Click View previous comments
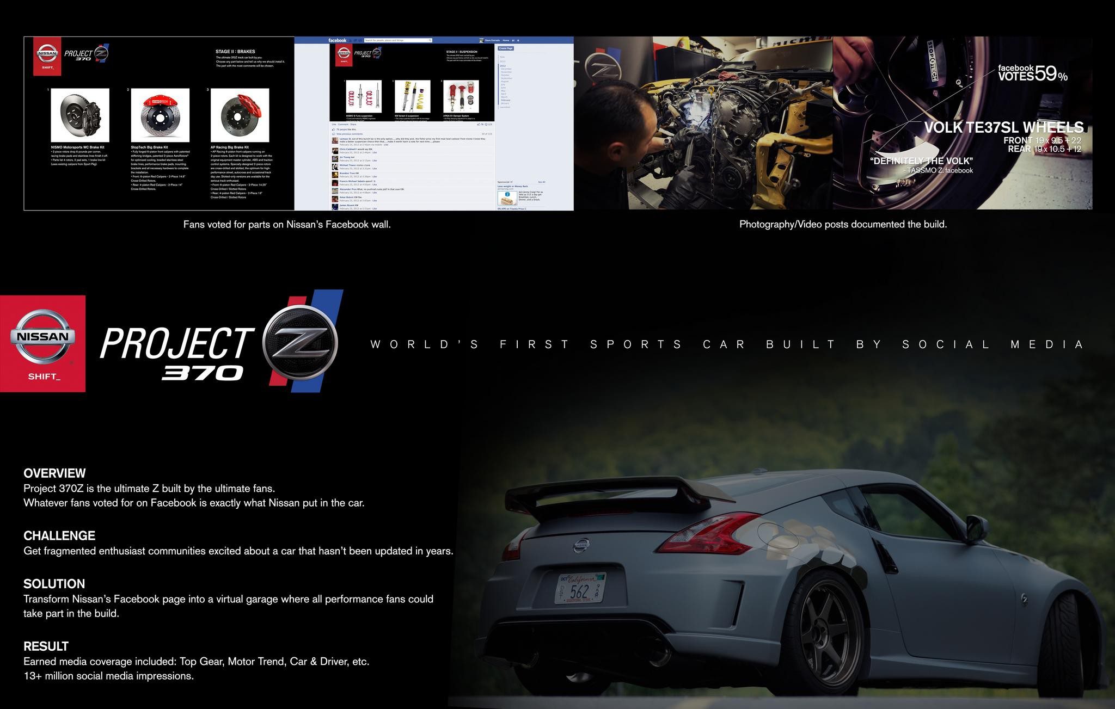The width and height of the screenshot is (1115, 709). click(350, 134)
